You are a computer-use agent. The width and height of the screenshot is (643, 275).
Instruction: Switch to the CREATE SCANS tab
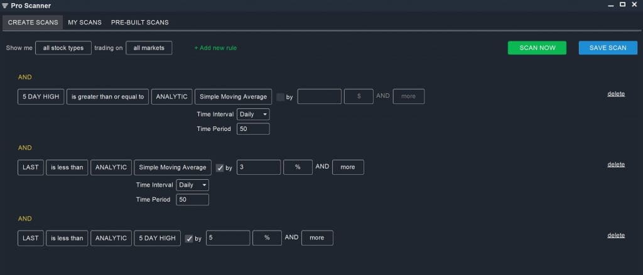[33, 23]
